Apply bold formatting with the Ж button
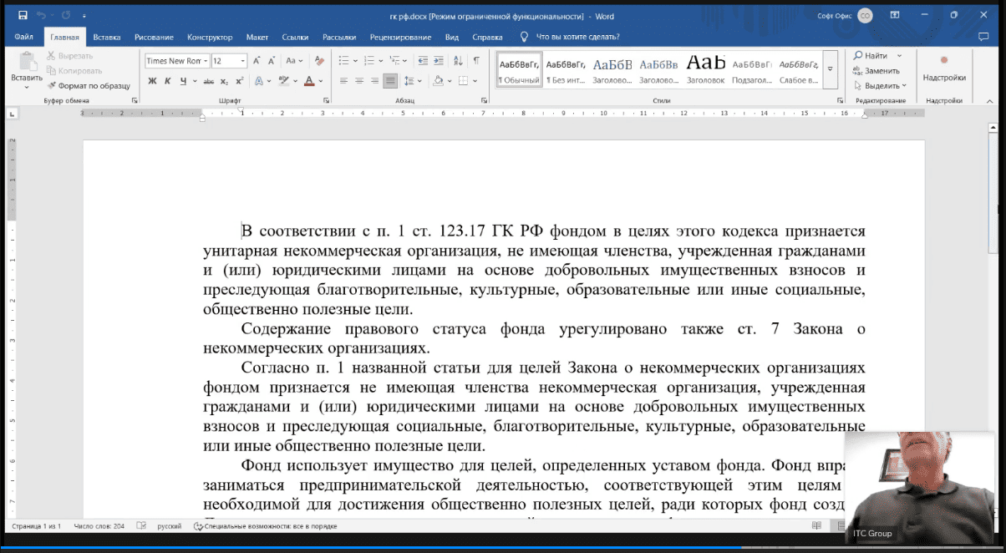 coord(152,81)
